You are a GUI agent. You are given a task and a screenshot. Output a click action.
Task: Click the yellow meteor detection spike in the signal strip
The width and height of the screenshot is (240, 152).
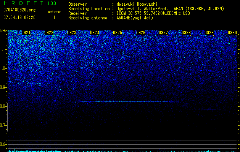(x=46, y=150)
